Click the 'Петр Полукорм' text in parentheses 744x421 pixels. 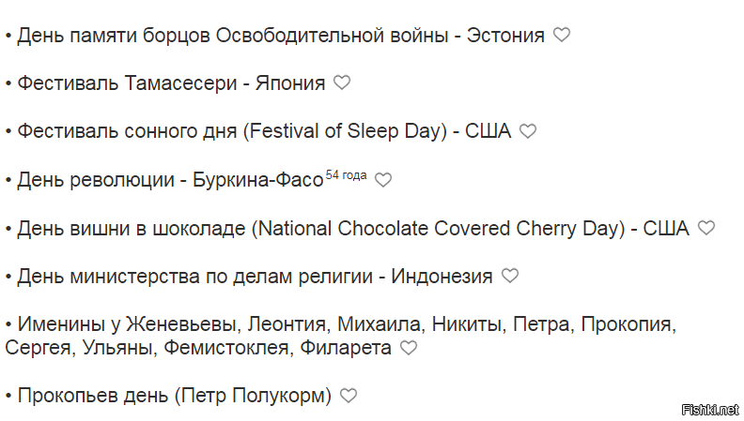[x=253, y=396]
